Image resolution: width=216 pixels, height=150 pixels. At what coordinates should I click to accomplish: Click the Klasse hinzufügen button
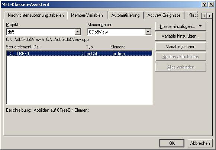[177, 26]
